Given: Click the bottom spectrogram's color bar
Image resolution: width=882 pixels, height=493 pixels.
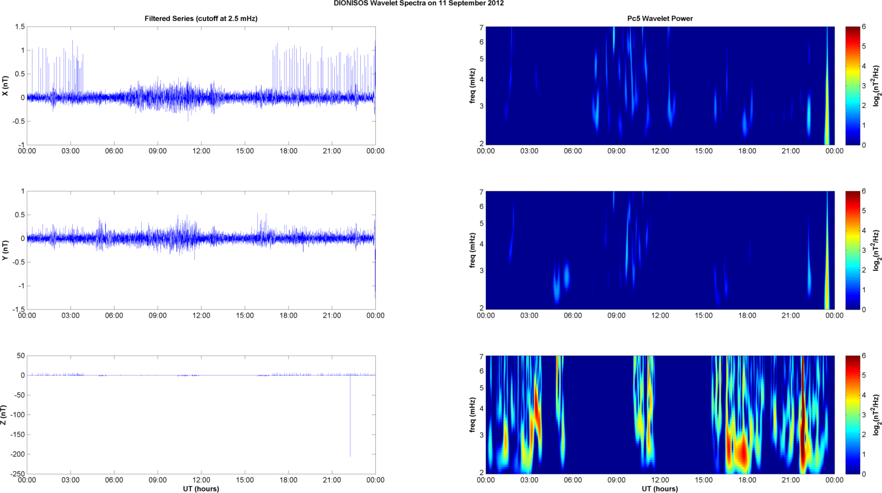Looking at the screenshot, I should (853, 414).
